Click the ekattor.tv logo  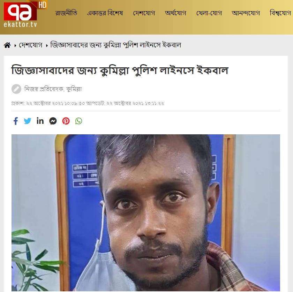click(25, 14)
